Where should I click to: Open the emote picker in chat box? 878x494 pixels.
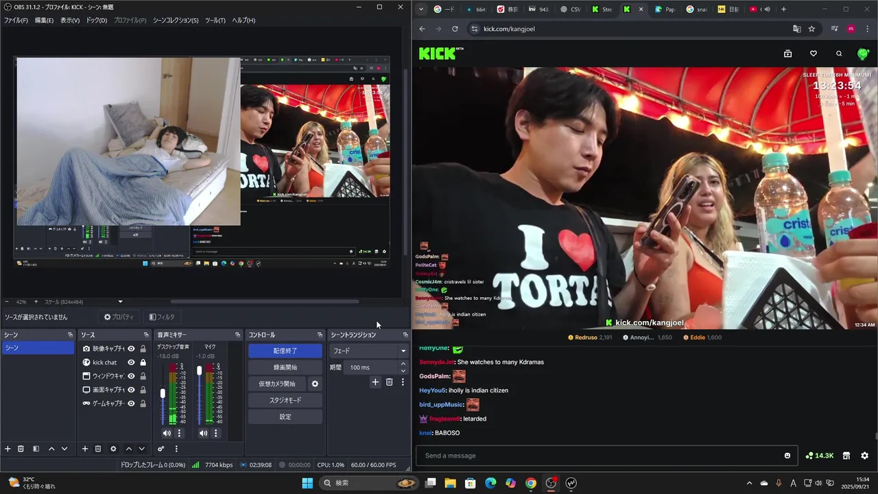(x=787, y=456)
